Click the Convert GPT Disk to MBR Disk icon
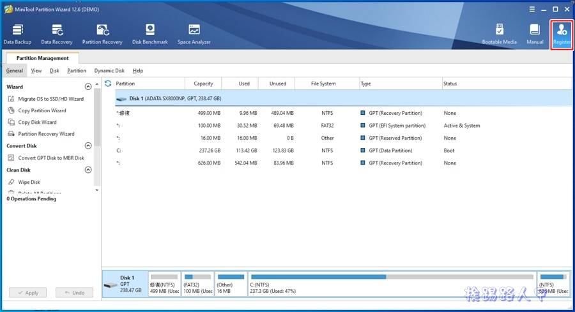The width and height of the screenshot is (575, 312). coord(11,158)
